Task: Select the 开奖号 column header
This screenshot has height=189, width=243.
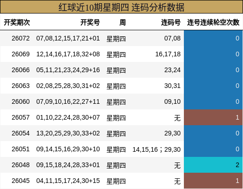Action: point(90,22)
